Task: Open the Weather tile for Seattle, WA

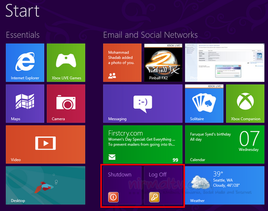Action: click(x=225, y=185)
